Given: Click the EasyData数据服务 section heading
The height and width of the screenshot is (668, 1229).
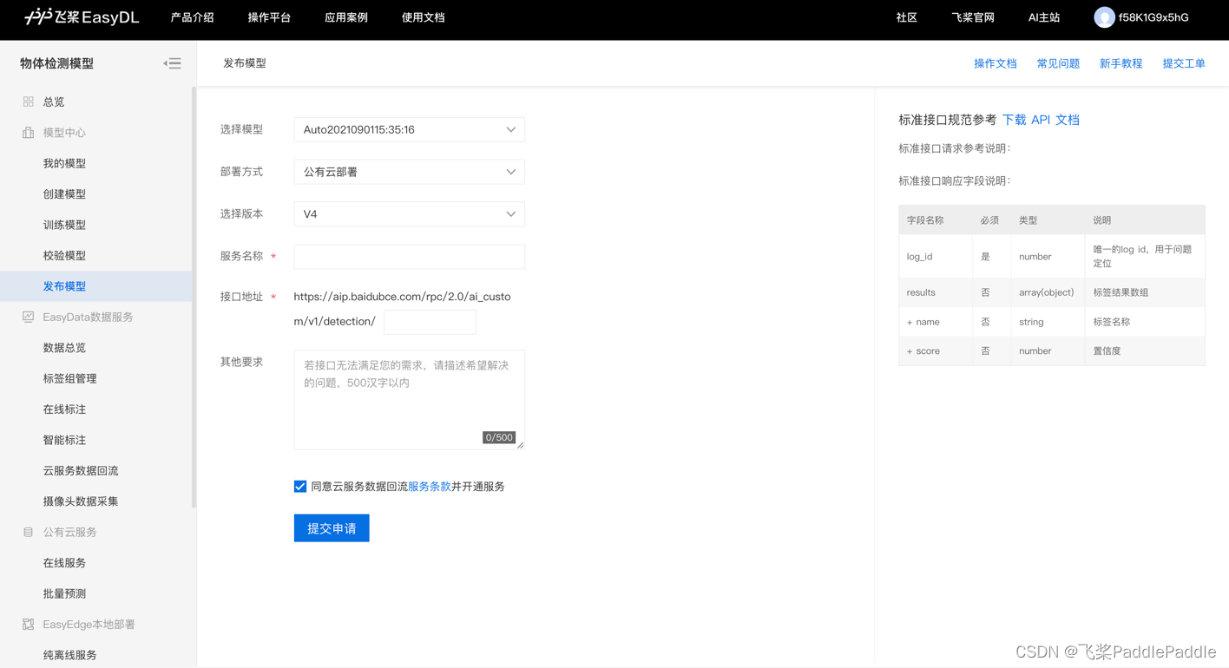Looking at the screenshot, I should (88, 317).
